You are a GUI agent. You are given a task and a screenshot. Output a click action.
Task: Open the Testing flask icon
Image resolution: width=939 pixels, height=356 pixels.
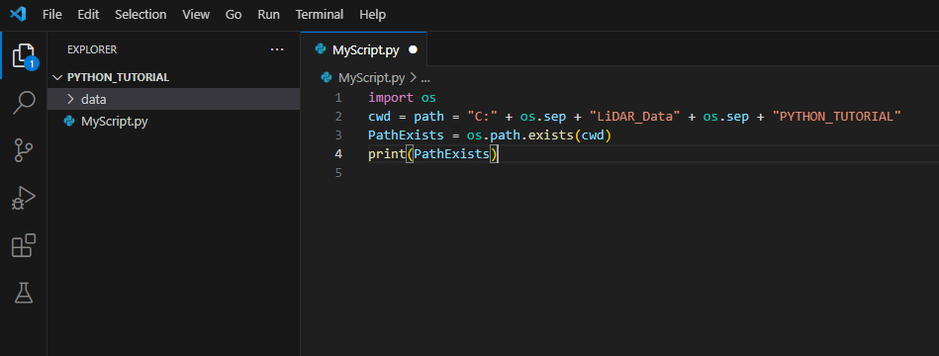click(24, 293)
